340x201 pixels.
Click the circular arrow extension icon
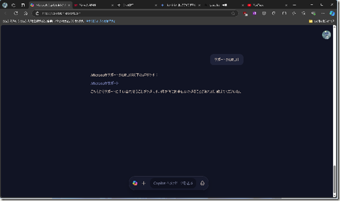[274, 13]
